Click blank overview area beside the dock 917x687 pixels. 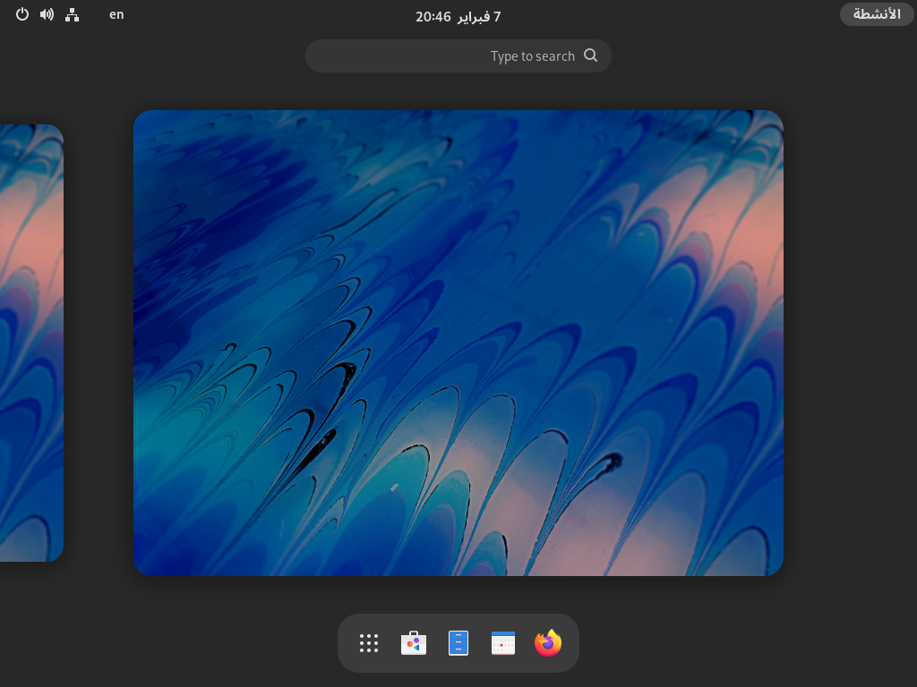(731, 642)
